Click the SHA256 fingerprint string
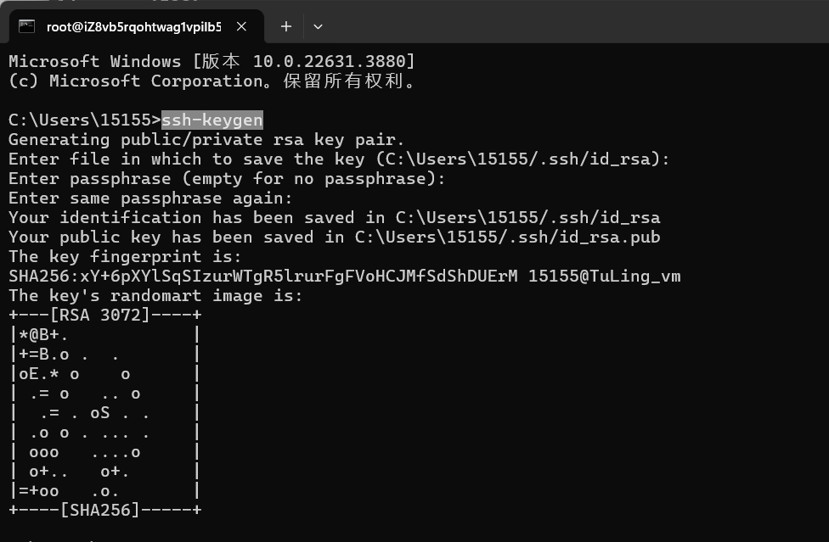The image size is (829, 542). [263, 277]
